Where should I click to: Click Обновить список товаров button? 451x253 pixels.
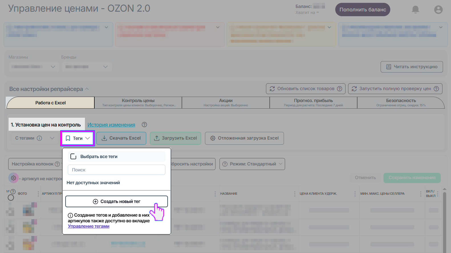306,89
